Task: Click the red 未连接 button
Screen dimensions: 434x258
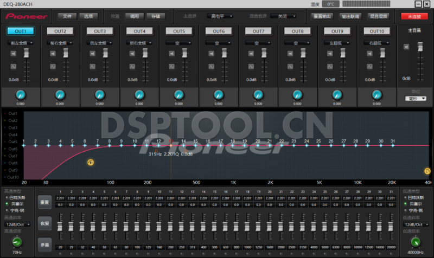Action: 414,16
